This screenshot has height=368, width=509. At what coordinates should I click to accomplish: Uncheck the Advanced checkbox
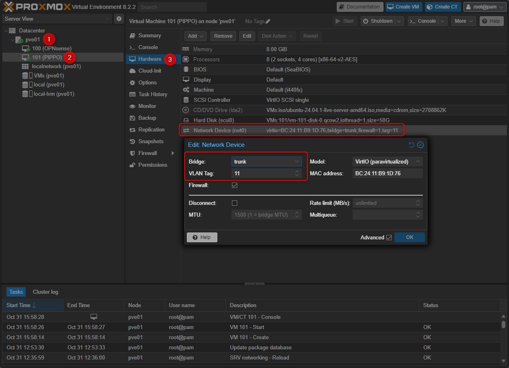click(x=389, y=237)
